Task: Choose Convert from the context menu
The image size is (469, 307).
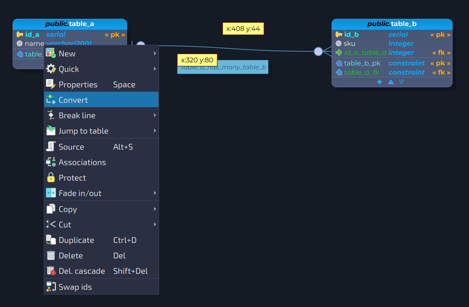Action: (101, 100)
